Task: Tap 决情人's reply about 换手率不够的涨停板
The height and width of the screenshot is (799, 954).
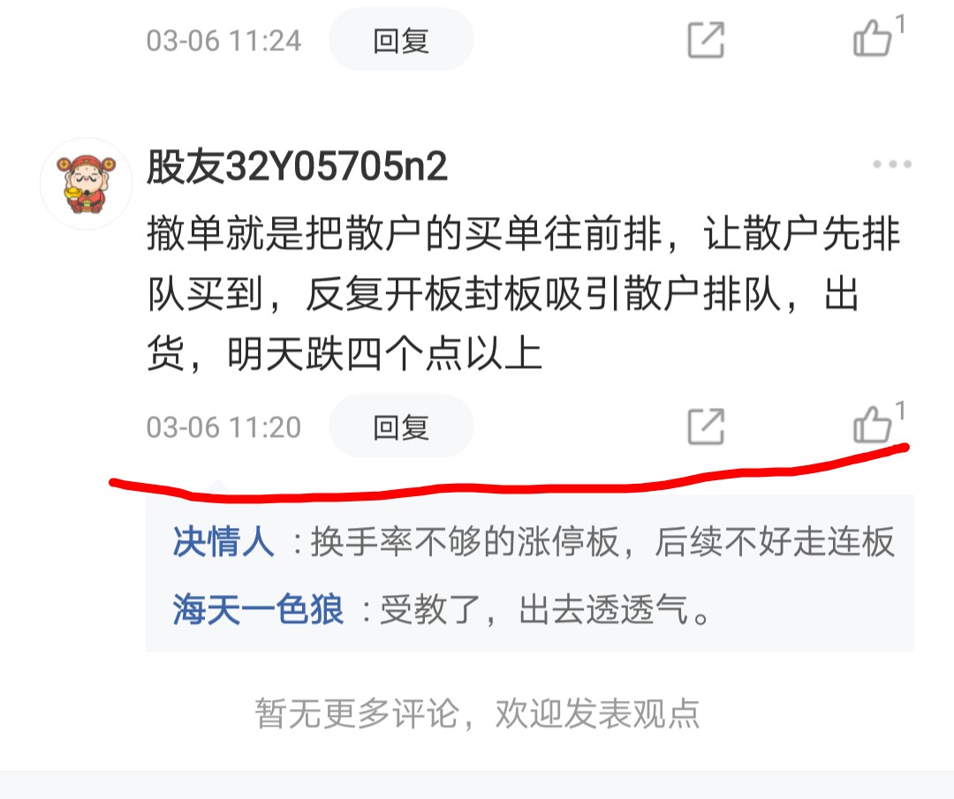Action: (602, 541)
